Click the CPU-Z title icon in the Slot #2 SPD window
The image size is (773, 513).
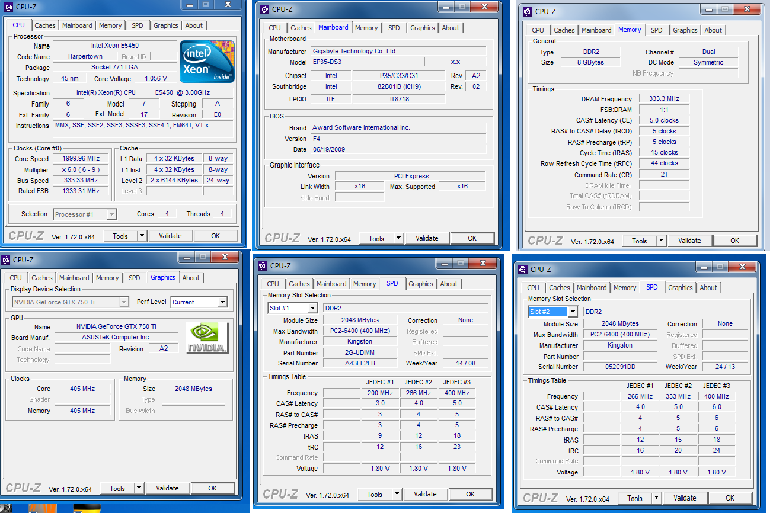click(x=523, y=269)
